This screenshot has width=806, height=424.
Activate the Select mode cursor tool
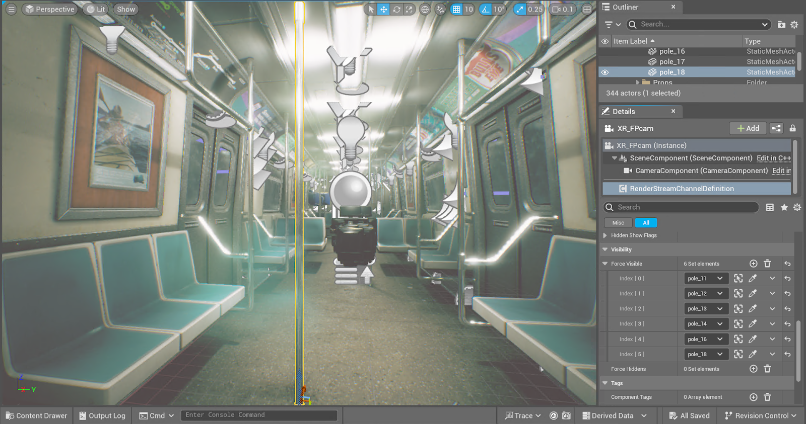pos(371,9)
